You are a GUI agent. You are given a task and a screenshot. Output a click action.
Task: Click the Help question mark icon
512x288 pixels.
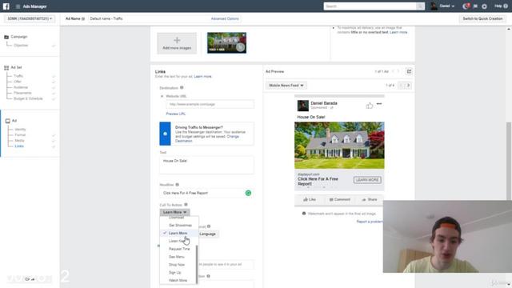(x=506, y=6)
